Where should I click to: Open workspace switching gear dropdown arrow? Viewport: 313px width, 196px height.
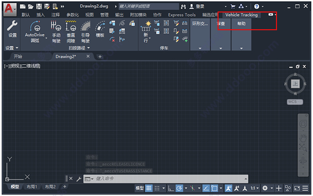tap(272, 188)
